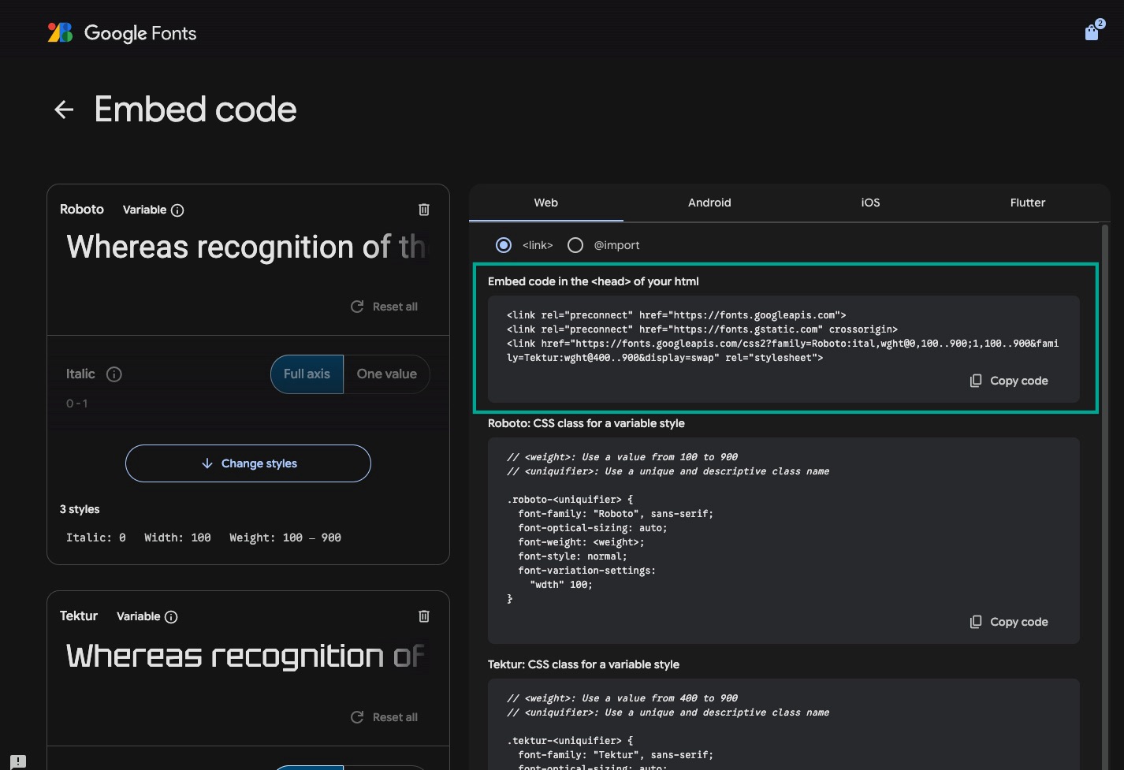Go back using the arrow beside Embed code
1124x770 pixels.
64,110
